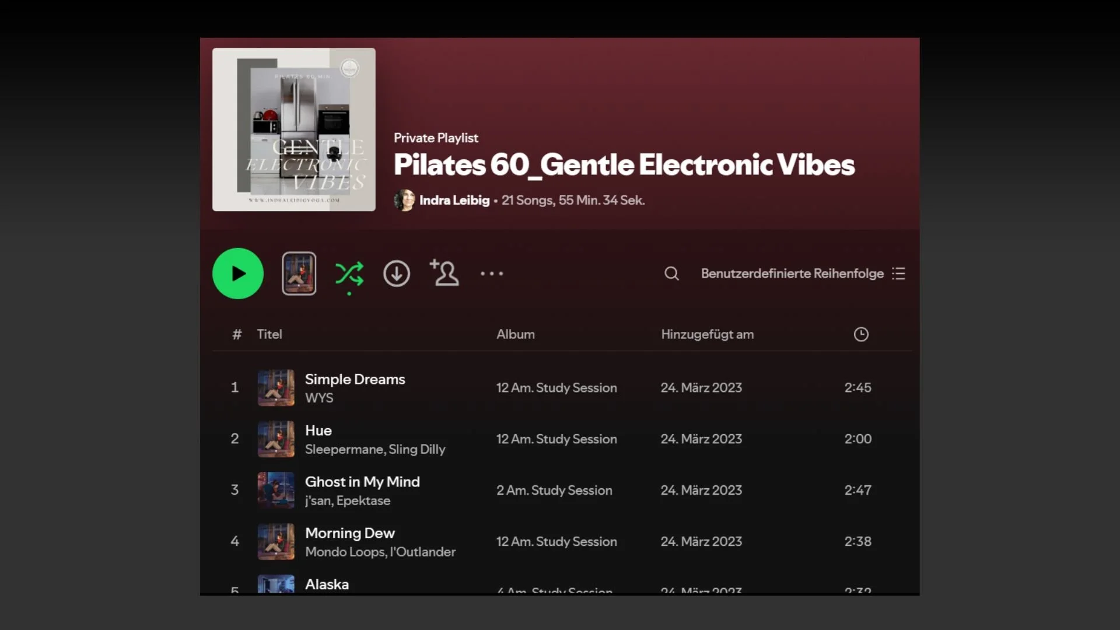This screenshot has height=630, width=1120.
Task: Click the list view icon by sort order
Action: point(898,274)
